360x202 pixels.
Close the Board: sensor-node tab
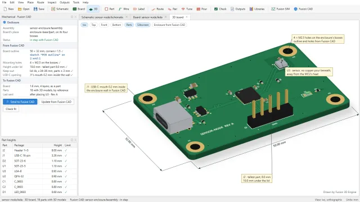[x=165, y=17]
